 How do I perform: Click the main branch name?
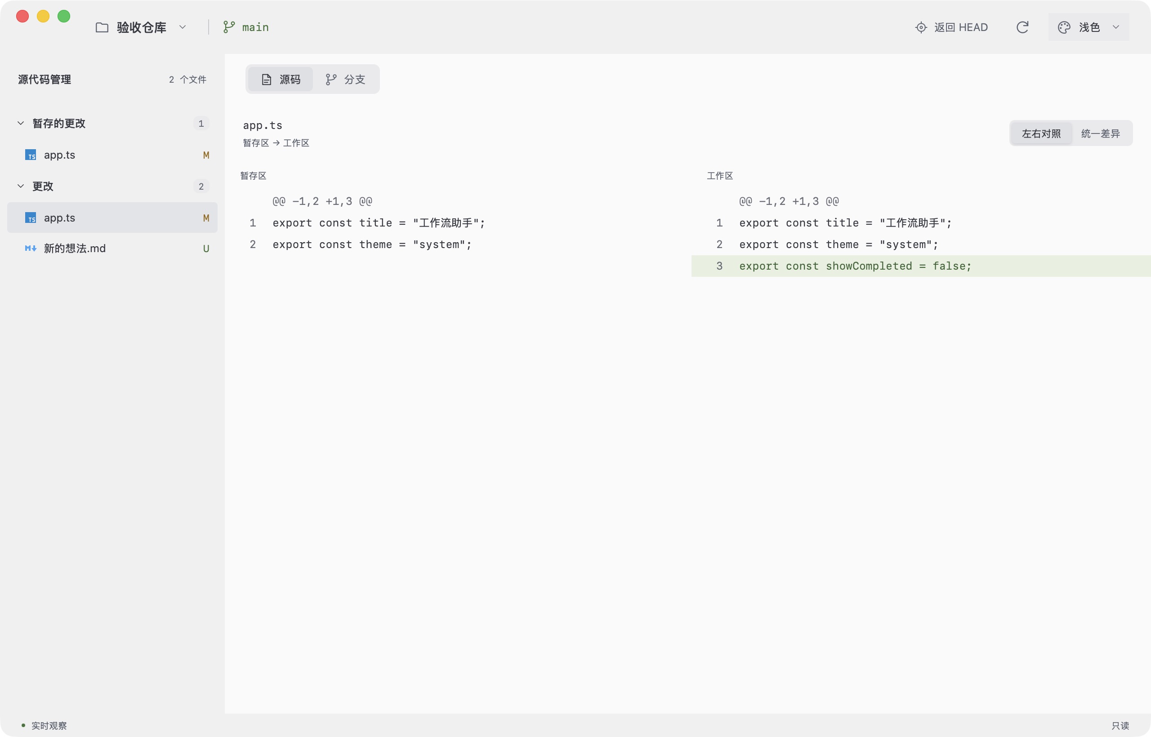click(x=255, y=27)
